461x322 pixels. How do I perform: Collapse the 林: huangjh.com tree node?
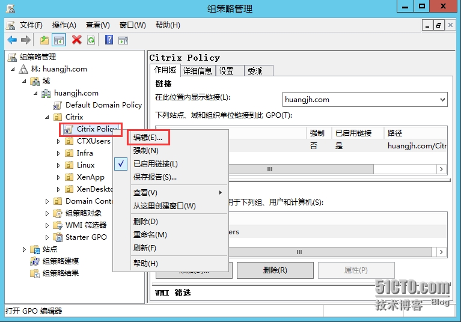(13, 69)
